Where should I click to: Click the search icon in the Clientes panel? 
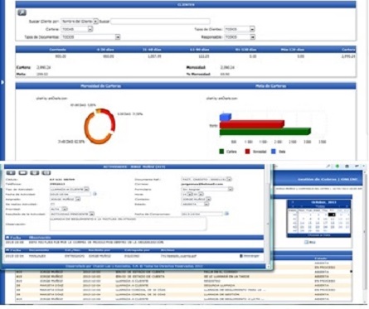pos(22,12)
